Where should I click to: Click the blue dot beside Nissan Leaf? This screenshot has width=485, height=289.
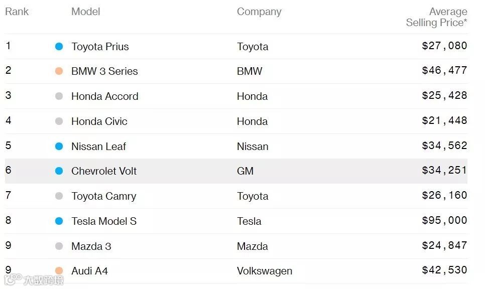click(59, 147)
